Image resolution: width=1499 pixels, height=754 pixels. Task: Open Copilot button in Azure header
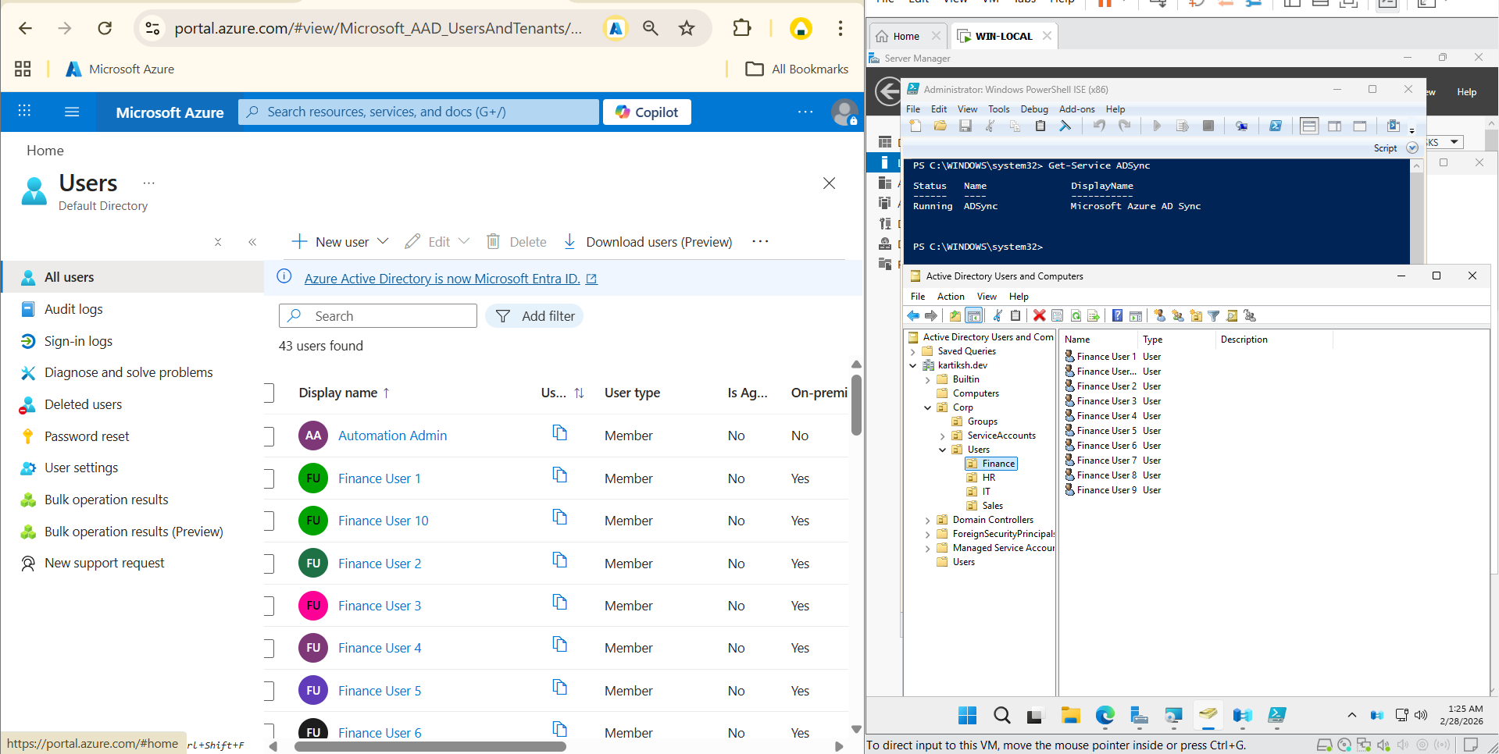point(647,112)
